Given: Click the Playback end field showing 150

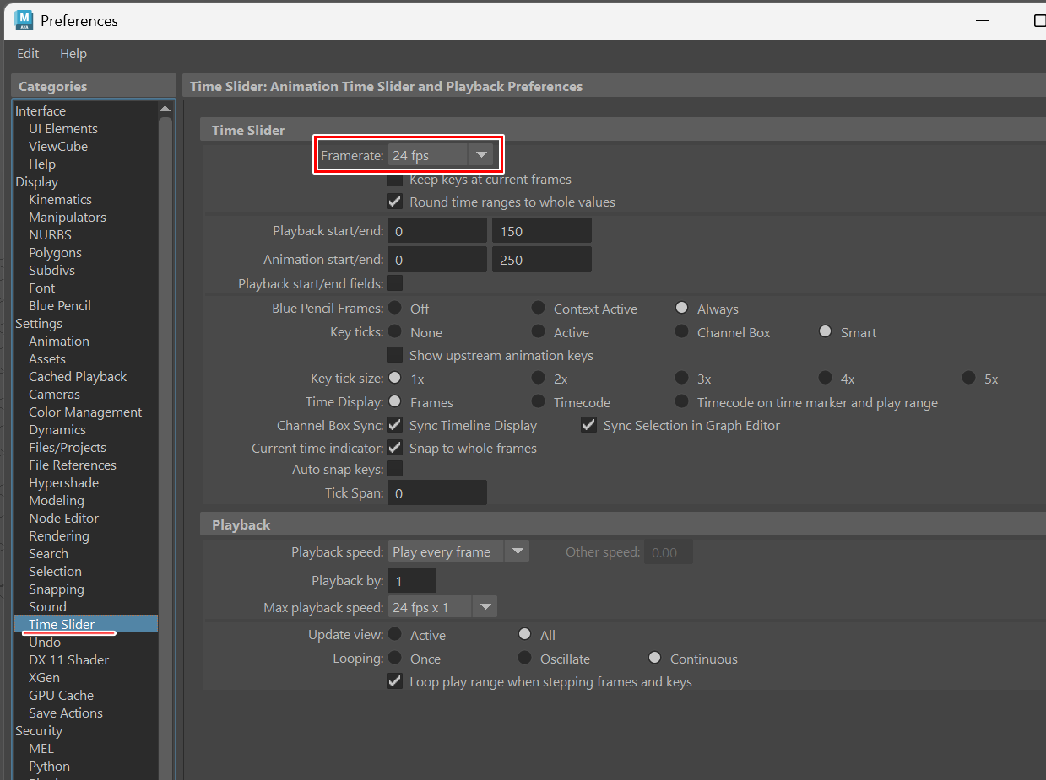Looking at the screenshot, I should (541, 230).
